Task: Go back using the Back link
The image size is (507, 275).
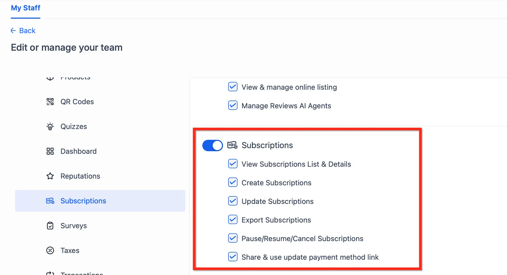Action: click(23, 31)
